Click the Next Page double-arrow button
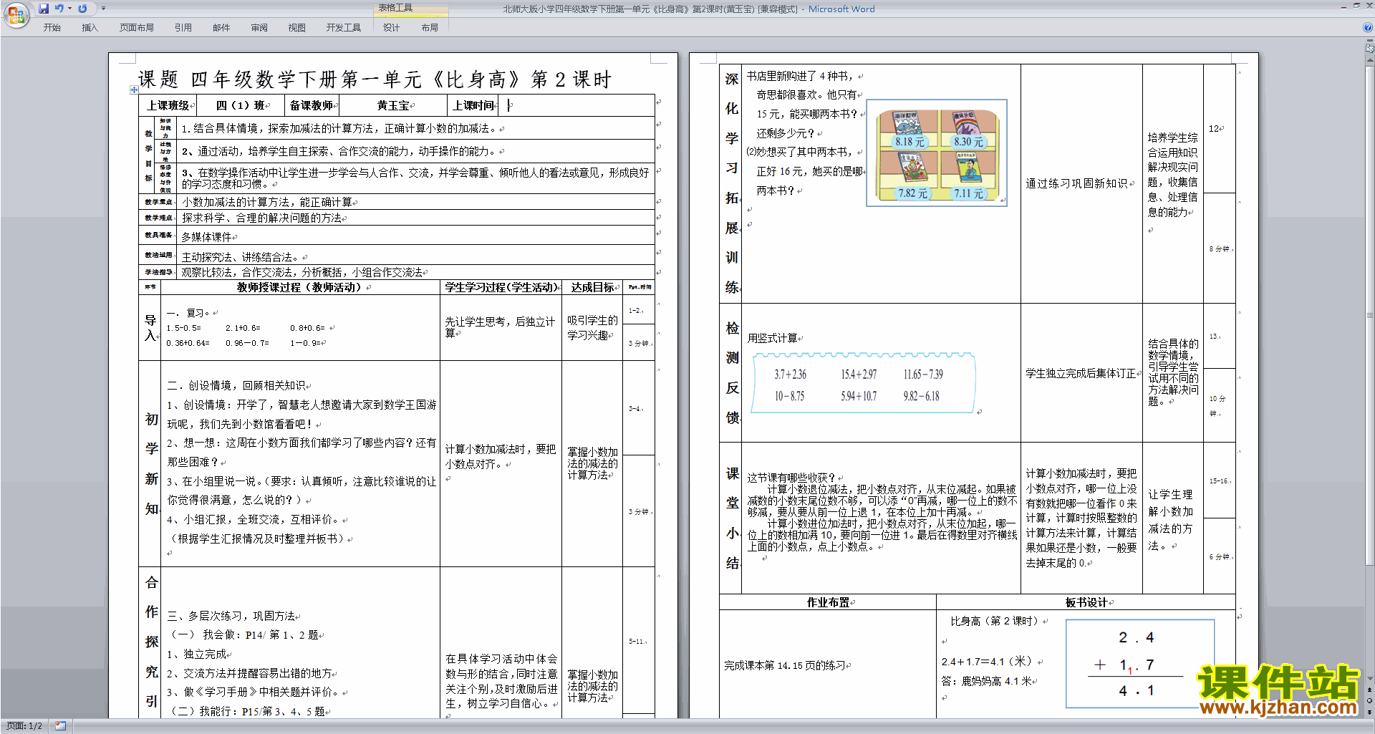 coord(1370,712)
